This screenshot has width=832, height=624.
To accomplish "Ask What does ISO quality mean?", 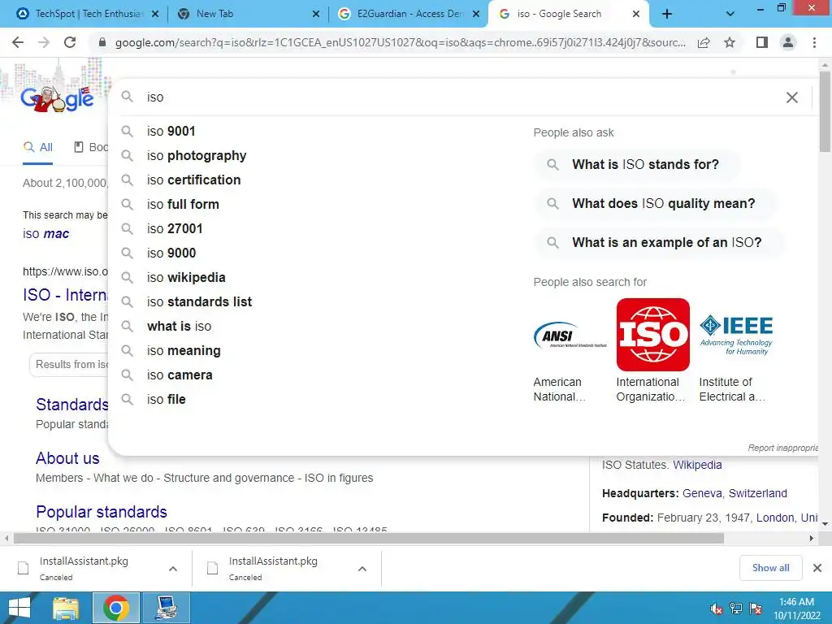I will coord(656,203).
